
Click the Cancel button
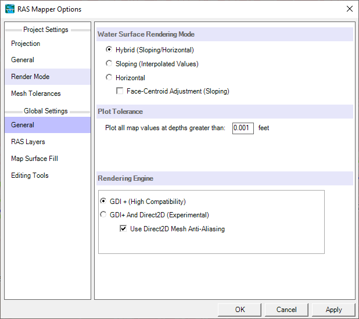click(x=286, y=310)
